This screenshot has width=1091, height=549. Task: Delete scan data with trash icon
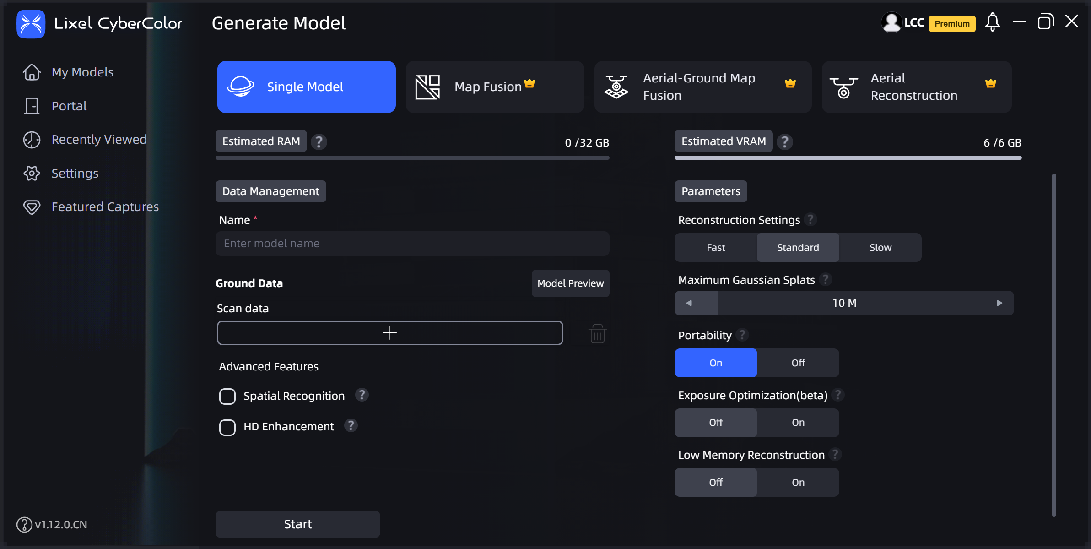click(x=597, y=334)
